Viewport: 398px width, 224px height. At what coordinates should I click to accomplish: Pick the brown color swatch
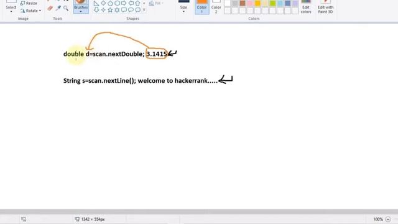(243, 3)
